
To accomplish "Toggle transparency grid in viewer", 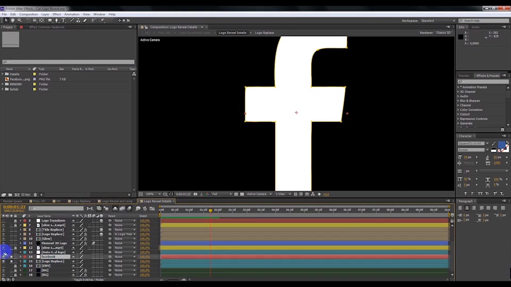I will [x=242, y=195].
